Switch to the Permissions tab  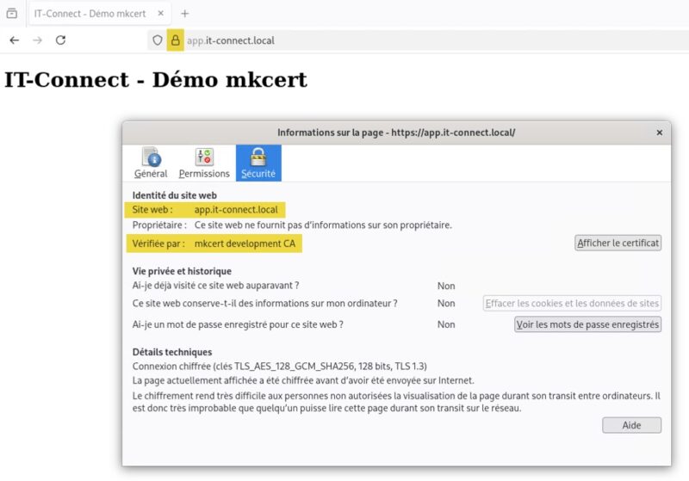tap(204, 163)
